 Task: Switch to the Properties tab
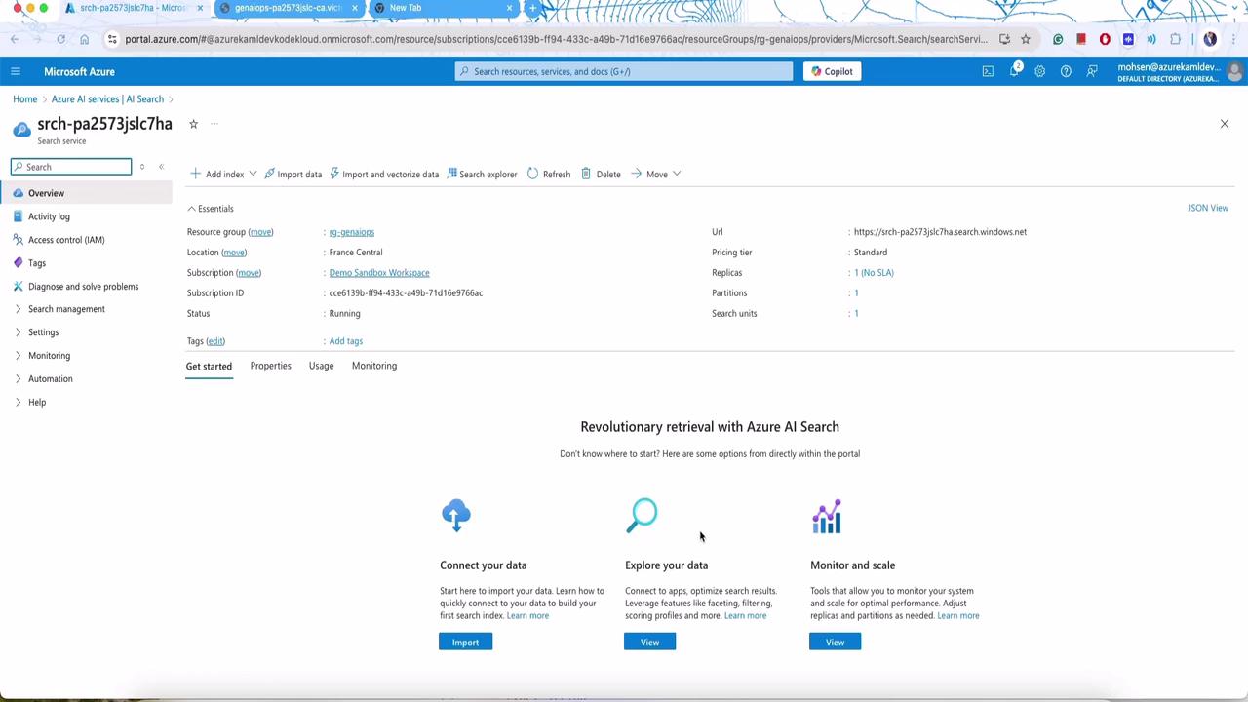(270, 366)
